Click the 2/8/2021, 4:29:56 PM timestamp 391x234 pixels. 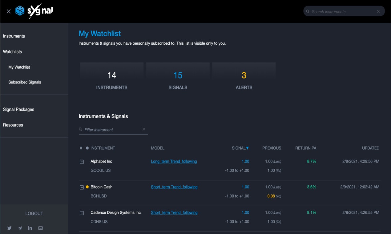(361, 161)
